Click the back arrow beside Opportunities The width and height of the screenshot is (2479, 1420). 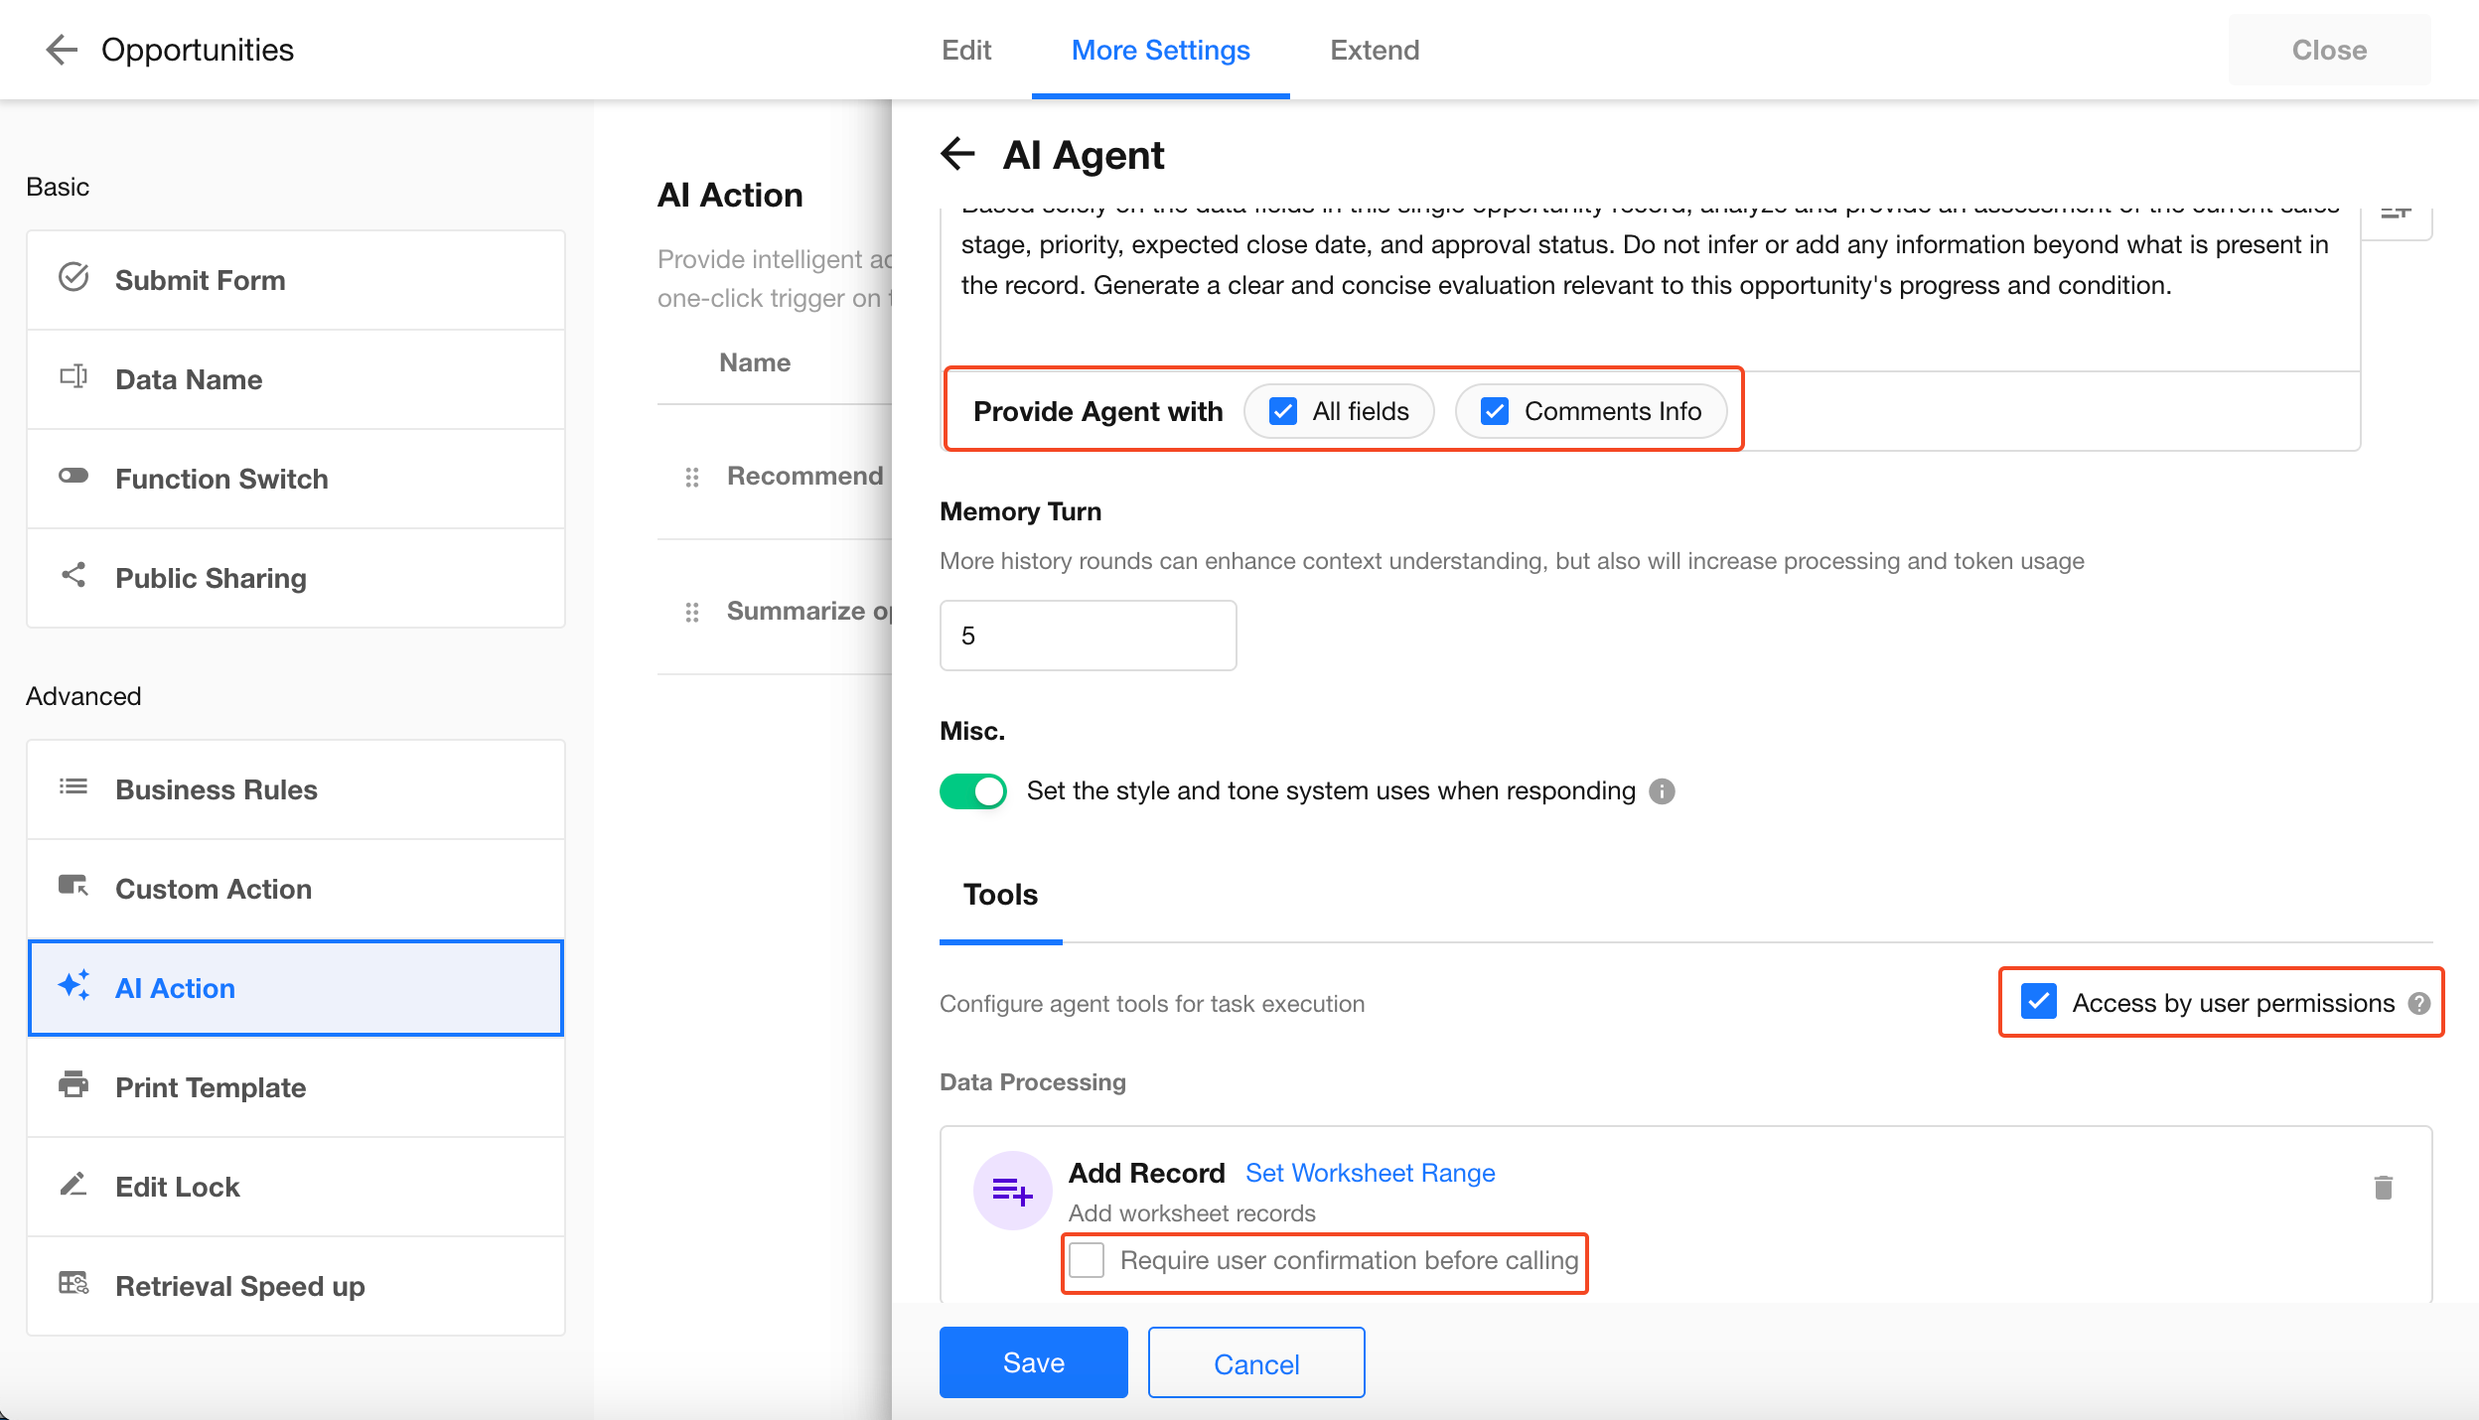[x=62, y=50]
